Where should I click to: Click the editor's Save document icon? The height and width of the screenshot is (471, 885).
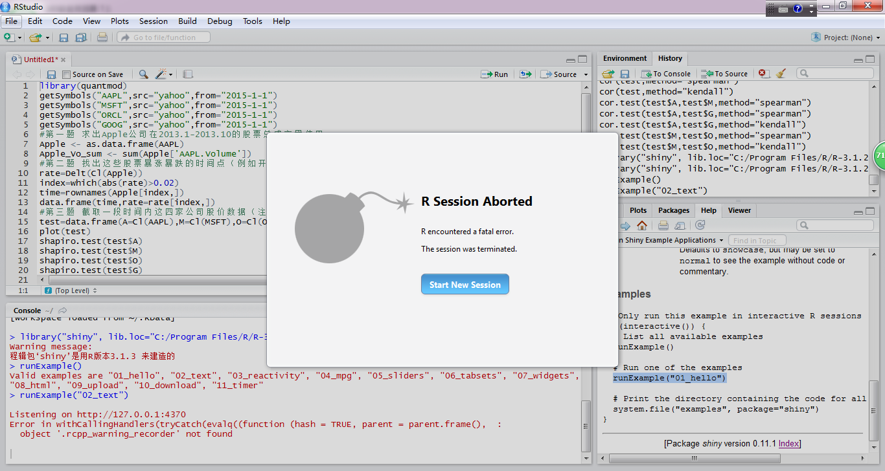click(51, 74)
